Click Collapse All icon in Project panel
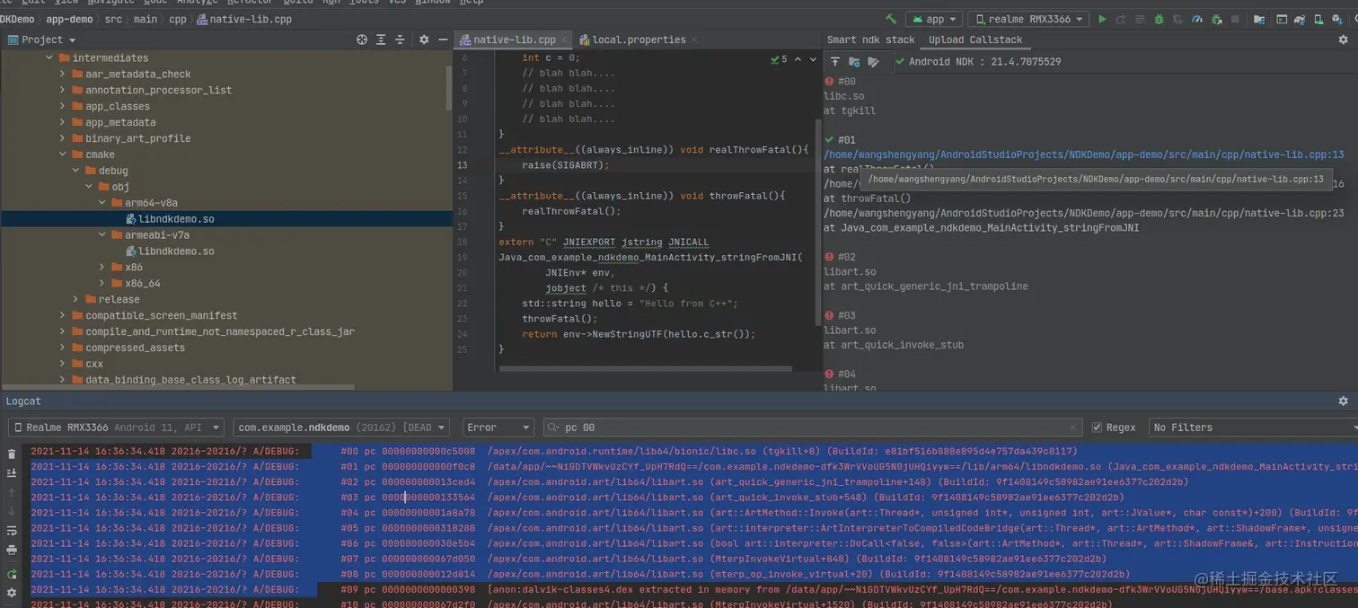Screen dimensions: 1358x608 (400, 40)
